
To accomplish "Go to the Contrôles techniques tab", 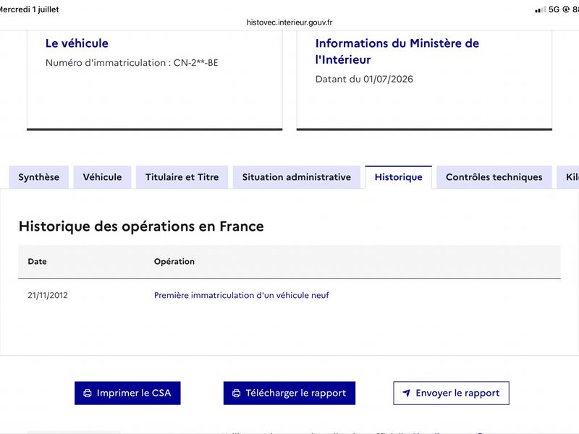I will click(x=494, y=177).
